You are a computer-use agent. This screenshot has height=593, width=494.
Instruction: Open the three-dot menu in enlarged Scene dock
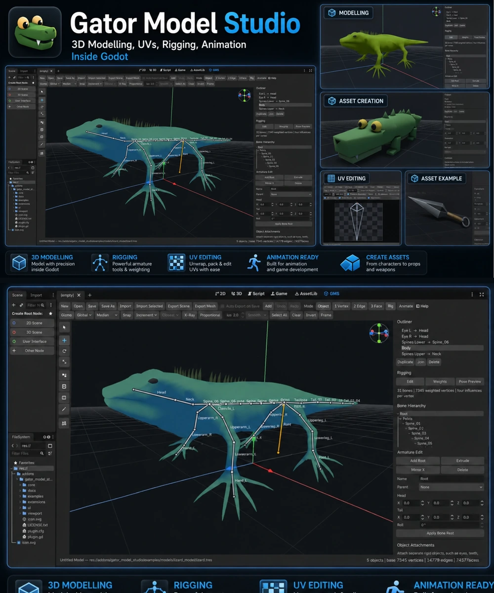click(51, 305)
